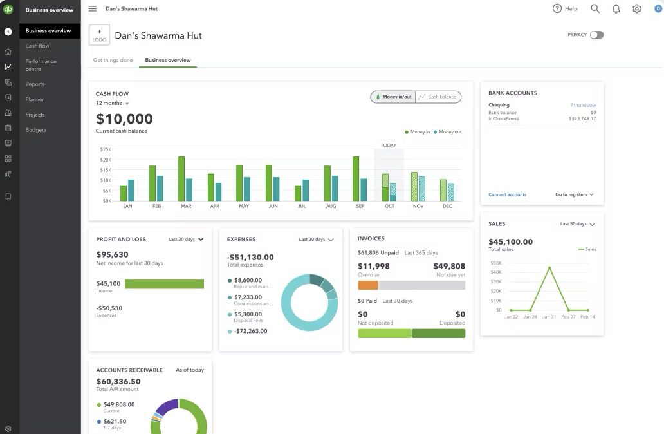Screen dimensions: 664x434
Task: Open Profit and Loss Last 30 days dropdown
Action: (x=183, y=238)
